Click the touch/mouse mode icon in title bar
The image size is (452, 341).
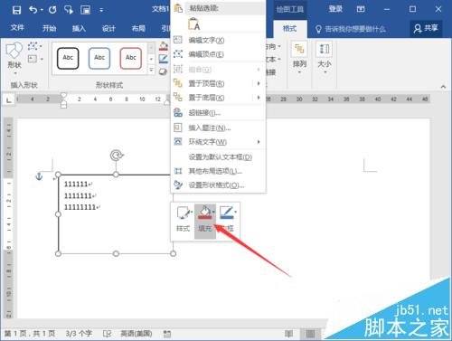[x=69, y=10]
